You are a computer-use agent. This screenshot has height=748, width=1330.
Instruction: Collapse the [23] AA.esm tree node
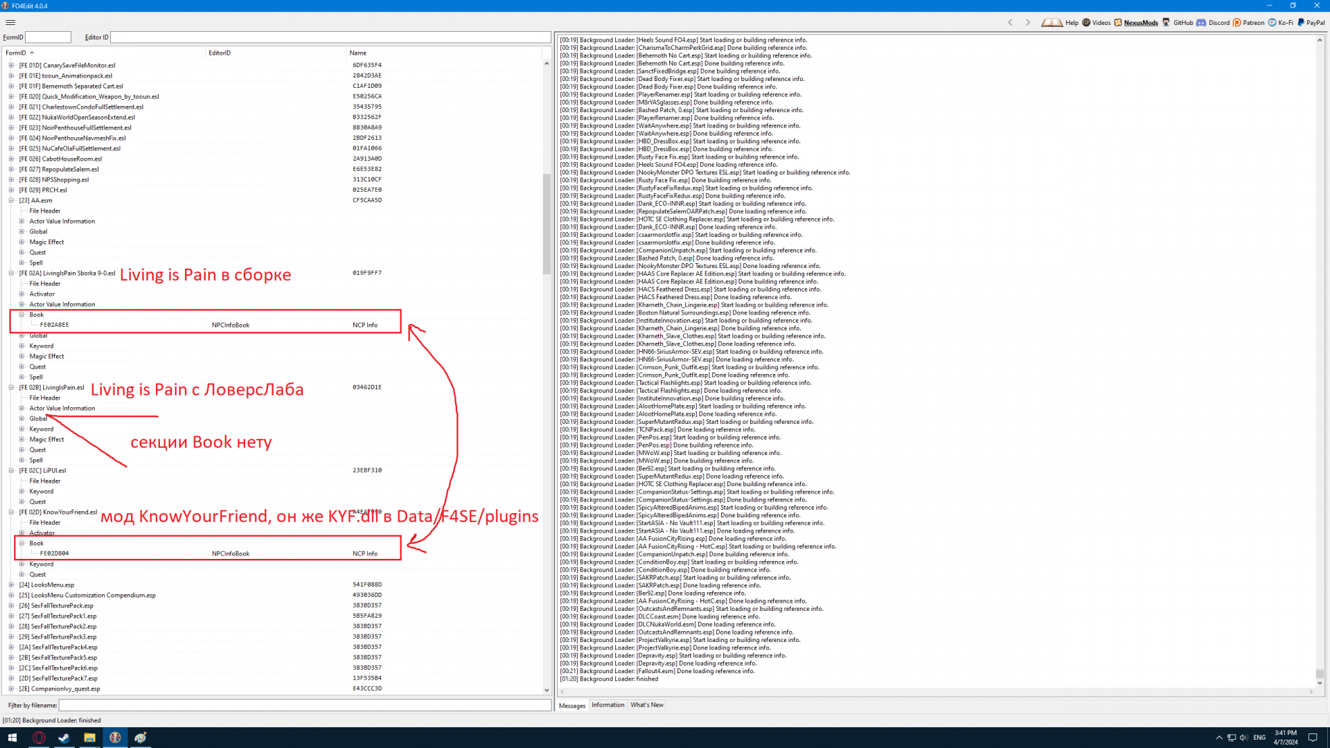pos(11,200)
